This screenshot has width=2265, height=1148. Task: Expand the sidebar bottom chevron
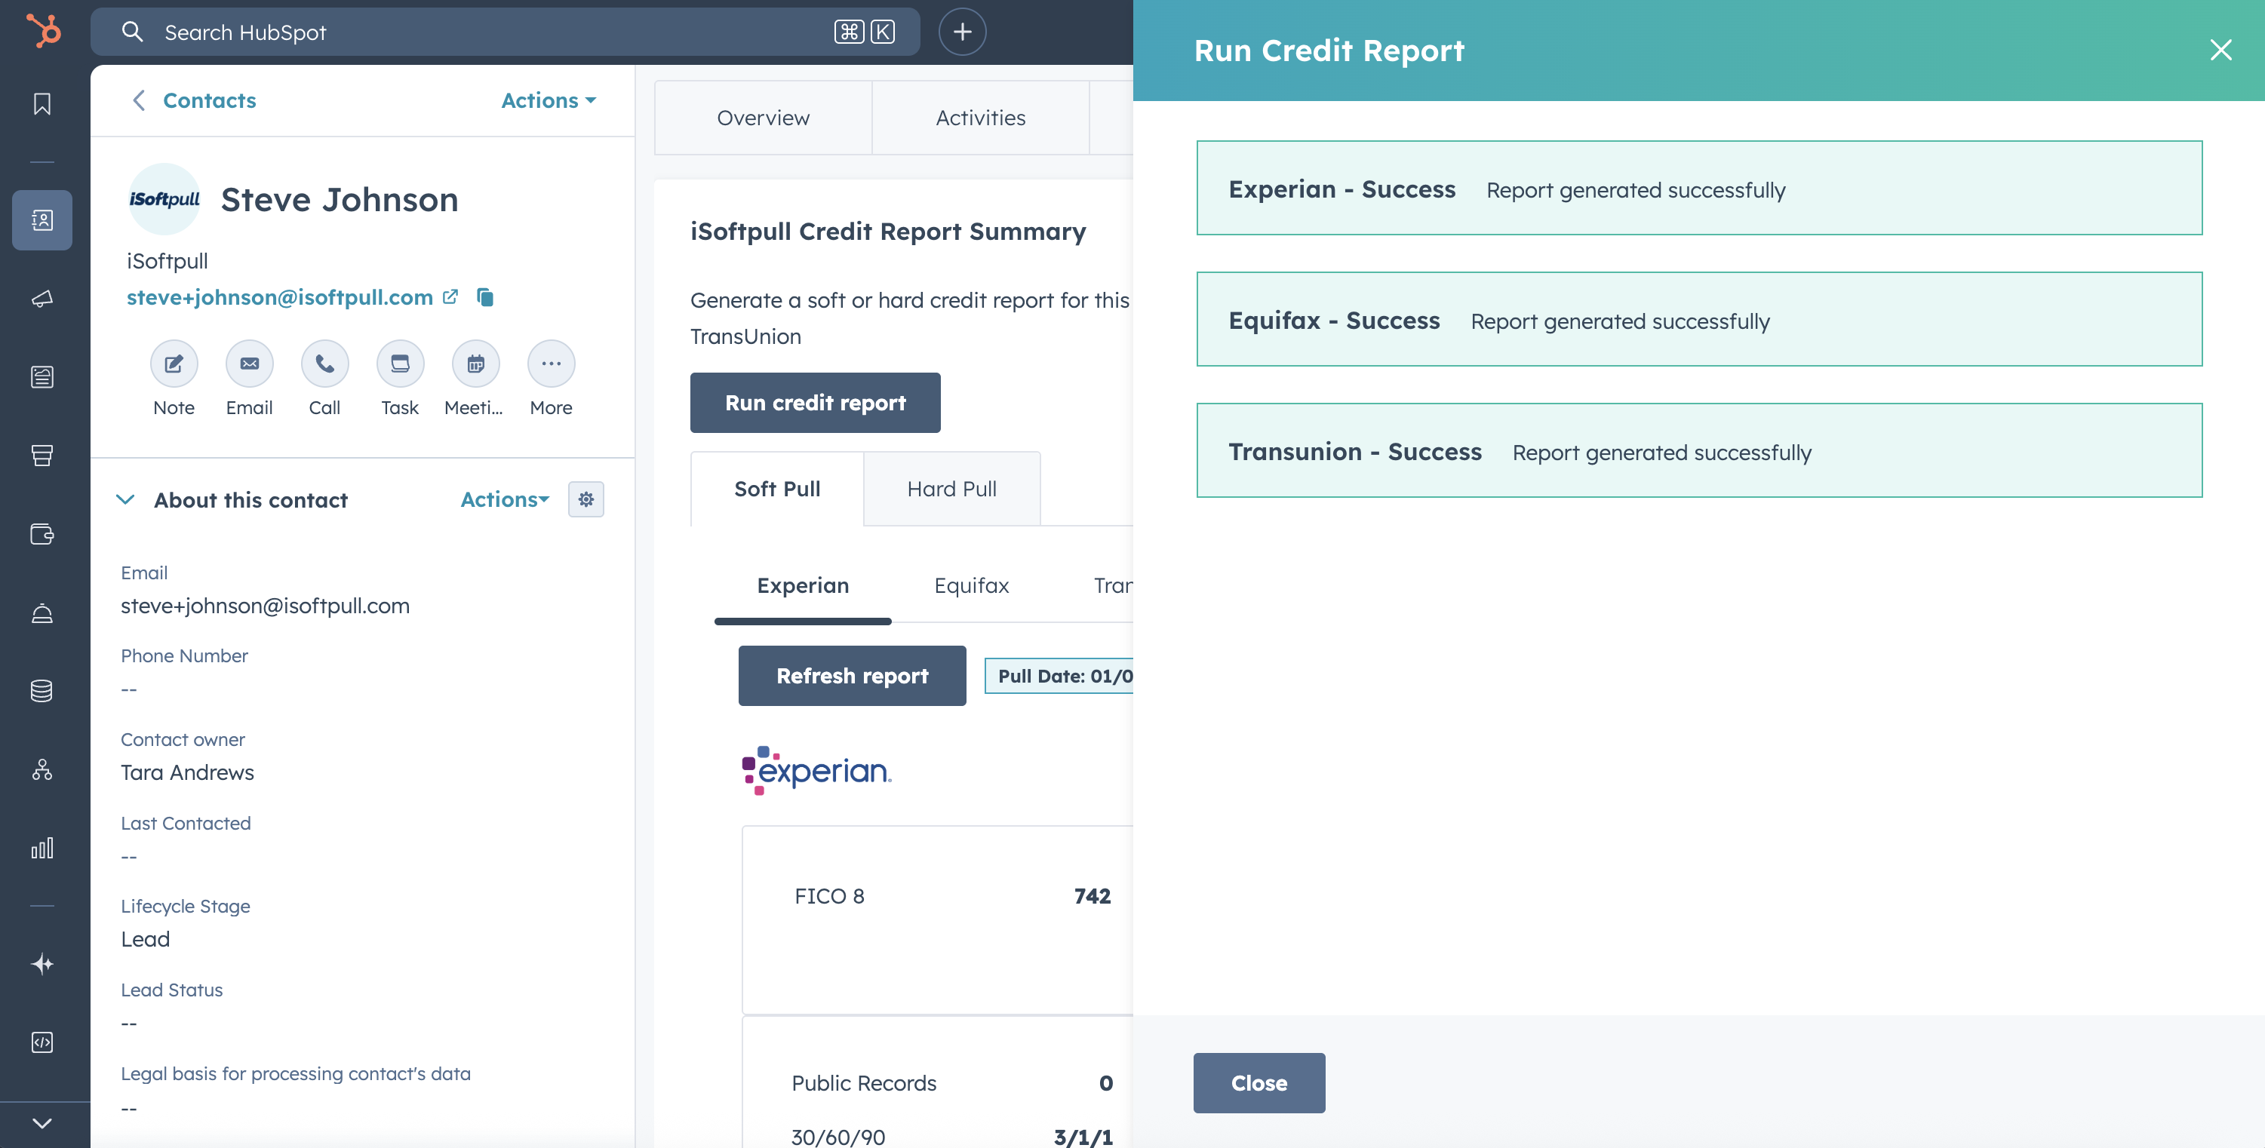point(42,1123)
